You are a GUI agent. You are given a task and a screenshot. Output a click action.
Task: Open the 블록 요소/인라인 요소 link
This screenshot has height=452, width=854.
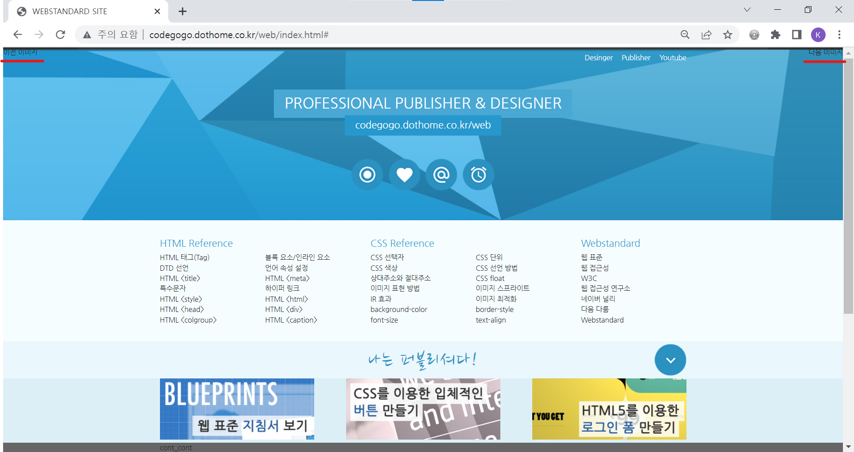click(x=297, y=257)
